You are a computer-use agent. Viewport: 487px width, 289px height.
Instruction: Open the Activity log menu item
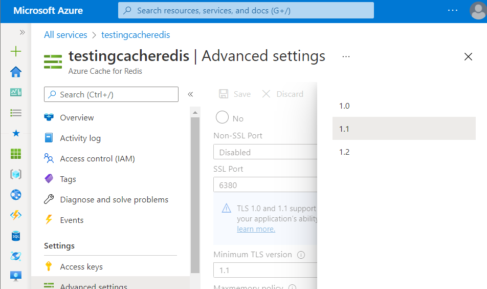coord(80,138)
